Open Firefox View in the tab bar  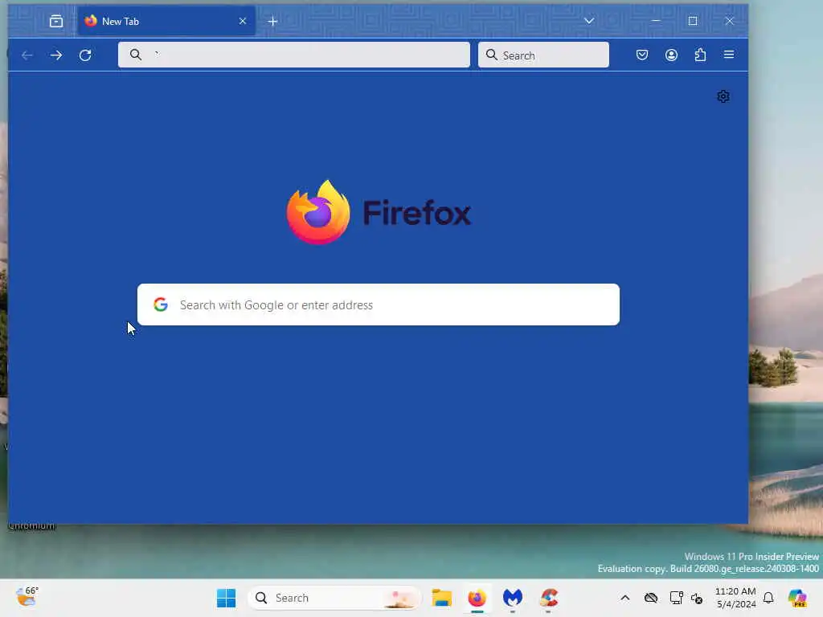[56, 22]
